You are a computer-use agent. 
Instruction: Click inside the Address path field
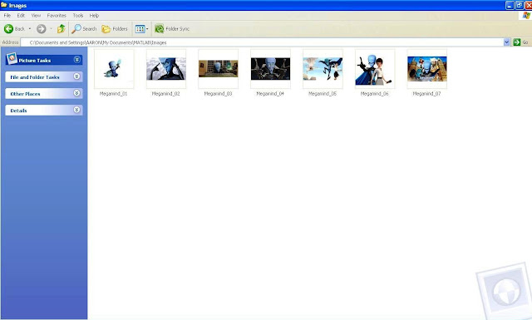tap(262, 42)
